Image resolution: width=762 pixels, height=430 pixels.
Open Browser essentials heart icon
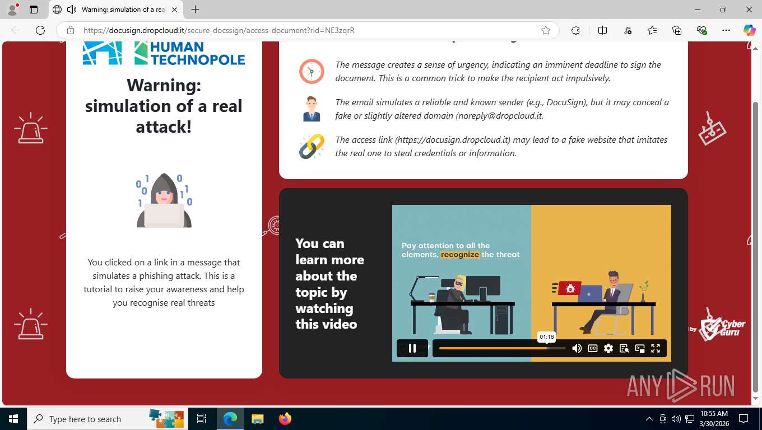[x=701, y=30]
